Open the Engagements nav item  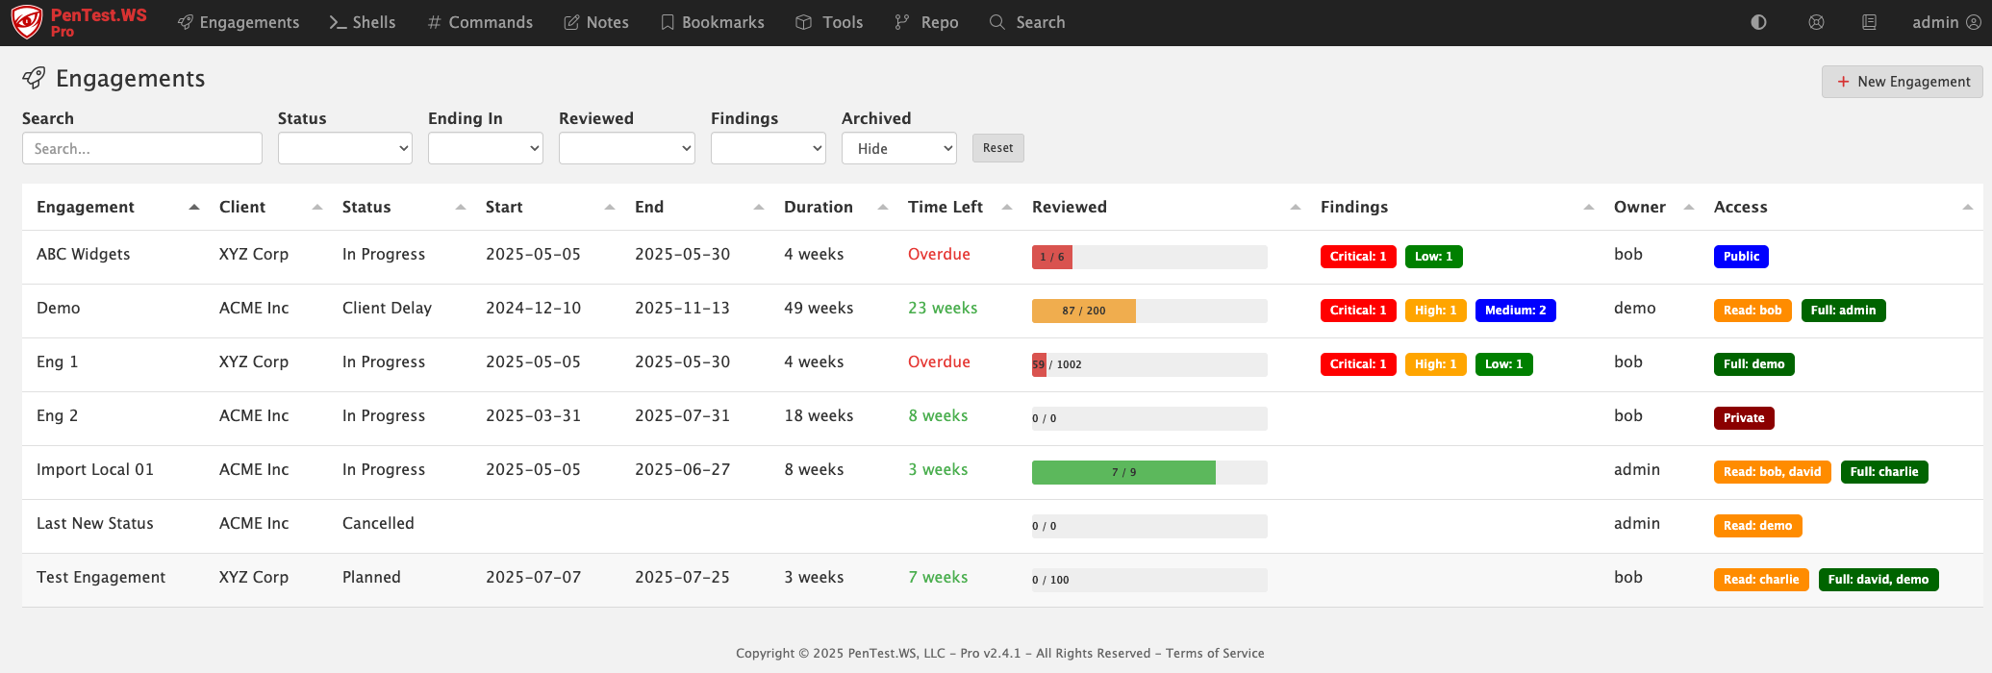[x=239, y=22]
